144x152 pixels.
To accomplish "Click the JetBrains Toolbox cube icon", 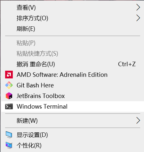I will [9, 96].
